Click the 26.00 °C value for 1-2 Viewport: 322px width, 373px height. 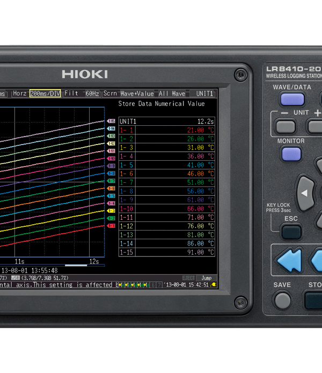point(201,139)
